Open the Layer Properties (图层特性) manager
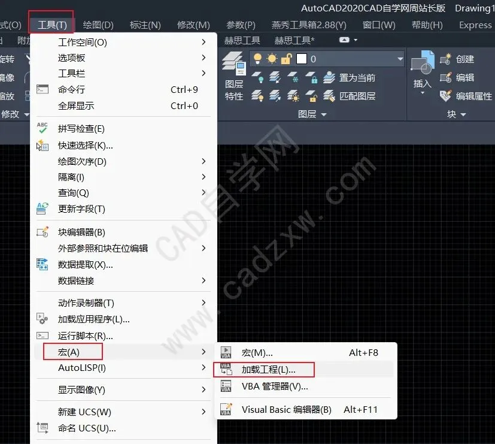The image size is (495, 444). coord(234,76)
